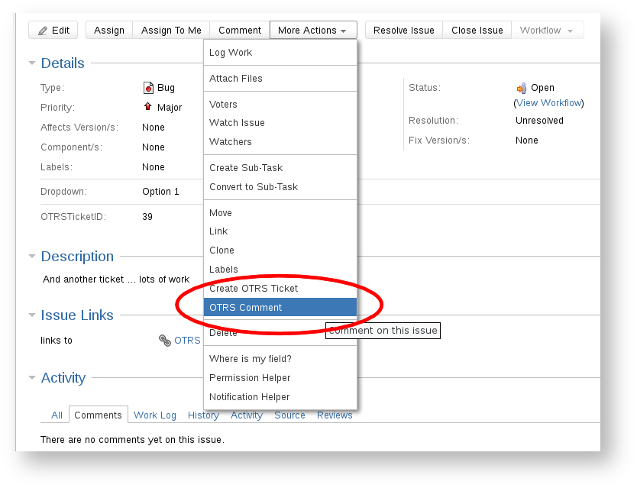Click the Bug type icon
This screenshot has width=637, height=488.
[148, 89]
